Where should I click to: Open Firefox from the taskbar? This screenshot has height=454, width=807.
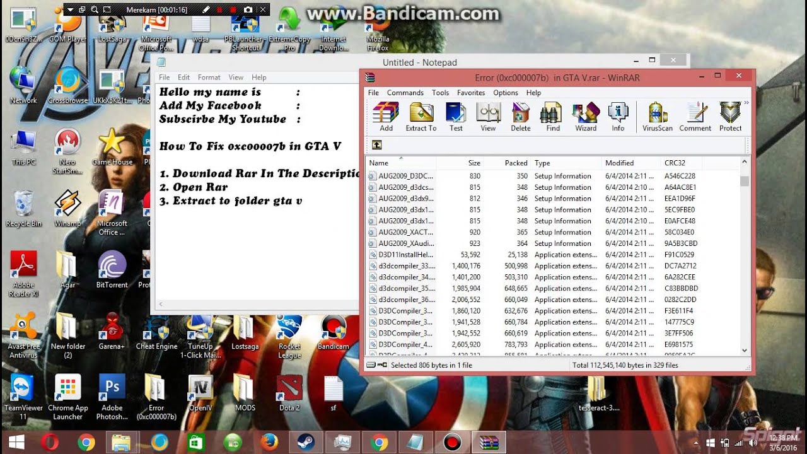click(269, 442)
